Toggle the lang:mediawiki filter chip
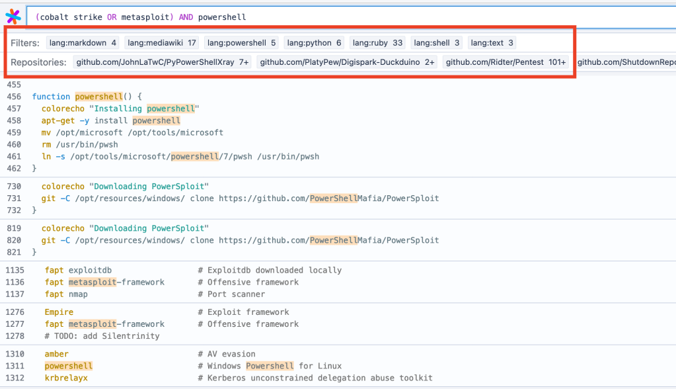Image resolution: width=676 pixels, height=389 pixels. (162, 43)
